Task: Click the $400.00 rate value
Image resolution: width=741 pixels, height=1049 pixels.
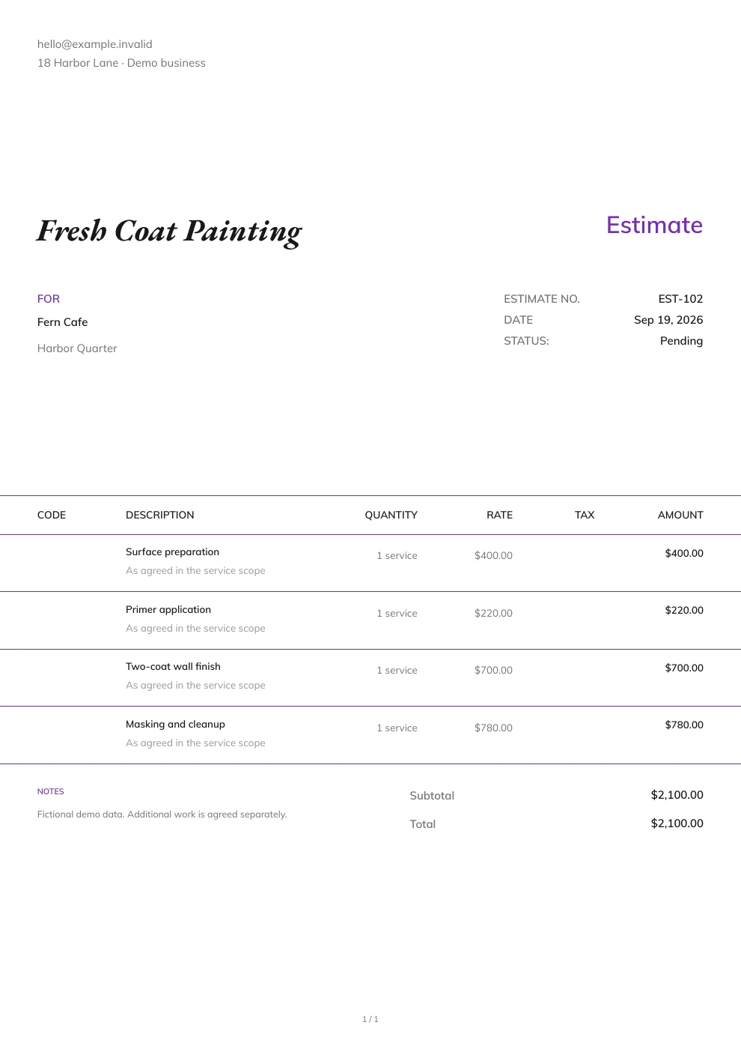Action: point(493,555)
